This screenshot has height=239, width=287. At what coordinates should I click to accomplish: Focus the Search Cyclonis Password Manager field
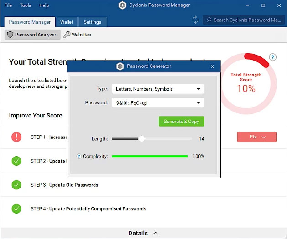click(244, 20)
